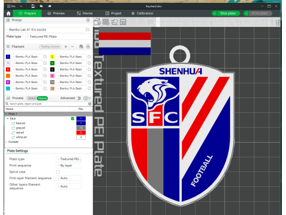Viewport: 286px width, 215px height.
Task: Open First layer filament sequence dropdown
Action: click(x=69, y=178)
